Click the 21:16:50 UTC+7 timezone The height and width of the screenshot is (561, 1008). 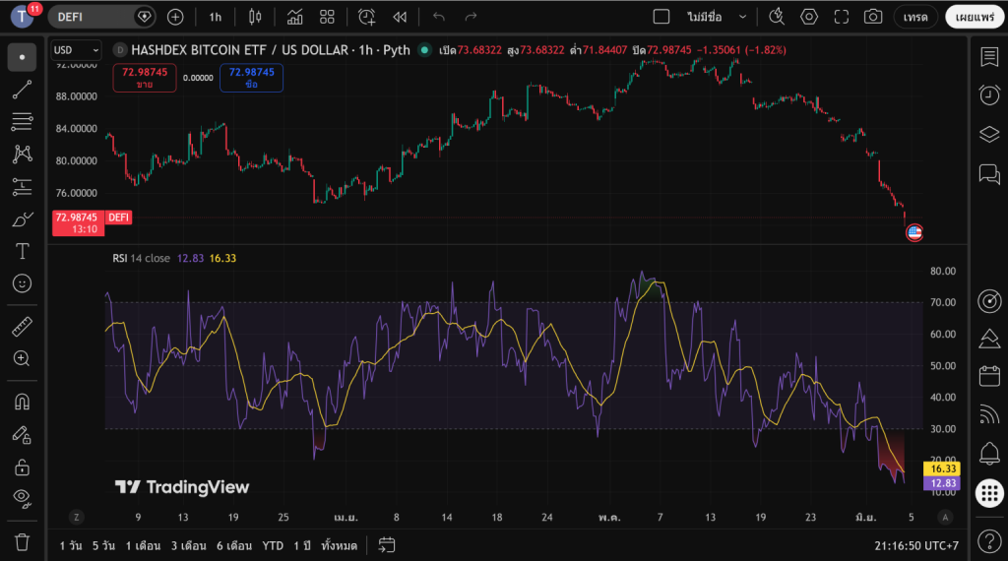pos(916,545)
